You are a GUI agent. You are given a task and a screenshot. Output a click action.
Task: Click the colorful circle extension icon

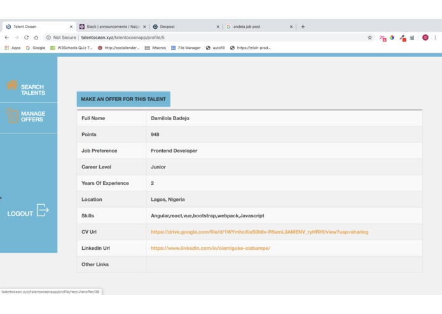click(392, 38)
